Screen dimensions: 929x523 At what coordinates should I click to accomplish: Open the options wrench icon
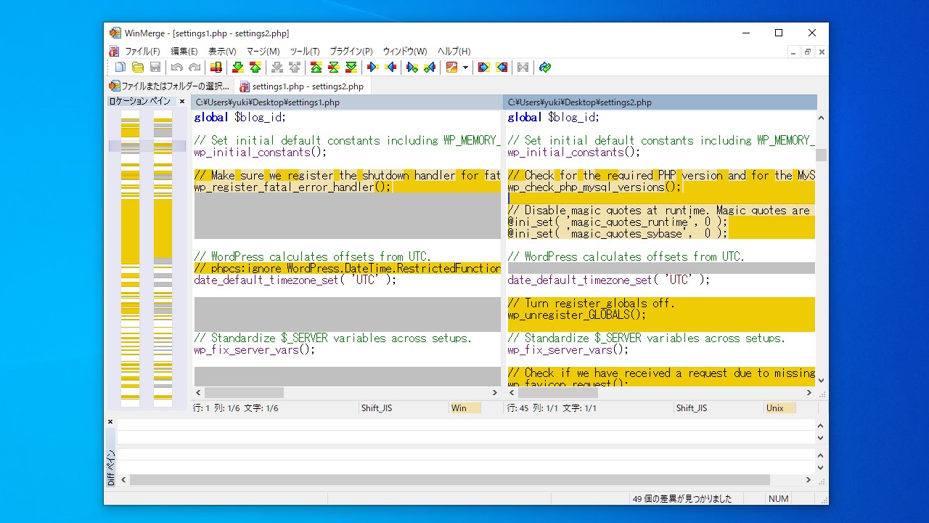click(451, 68)
